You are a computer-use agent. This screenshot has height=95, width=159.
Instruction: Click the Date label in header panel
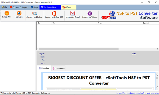(134, 54)
